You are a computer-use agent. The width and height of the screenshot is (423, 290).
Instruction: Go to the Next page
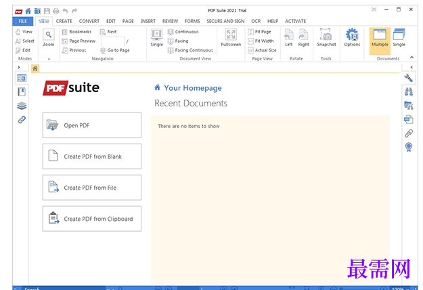coord(108,32)
